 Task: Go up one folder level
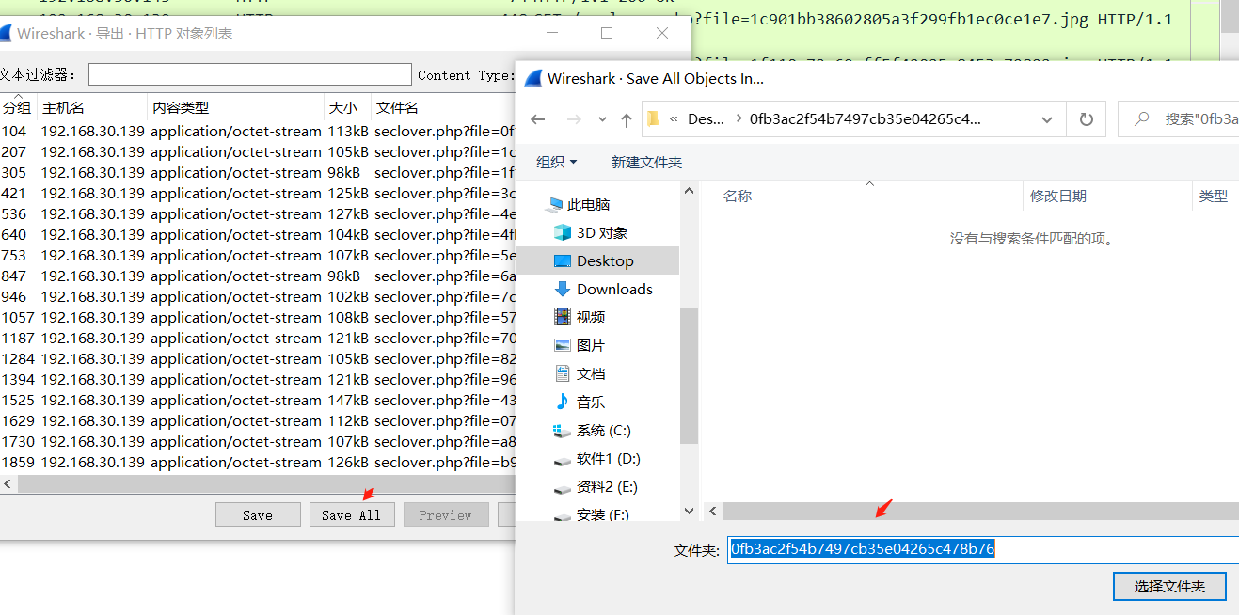[627, 119]
